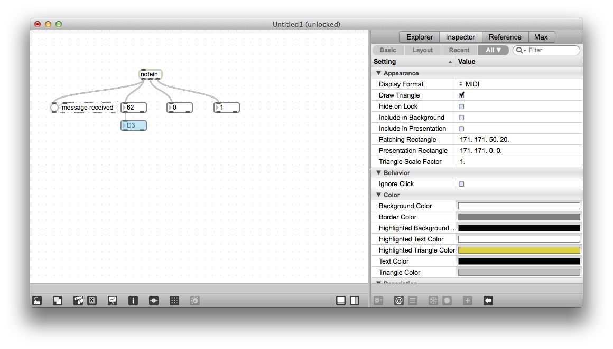Switch to the Reference tab
Viewport: 613px width, 349px height.
click(x=505, y=37)
